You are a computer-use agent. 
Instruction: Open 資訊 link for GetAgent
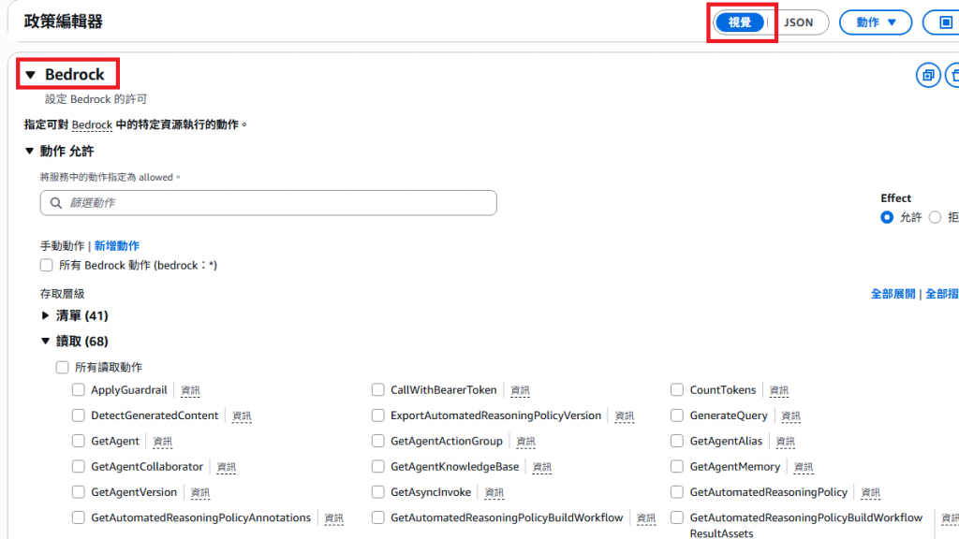(x=163, y=442)
